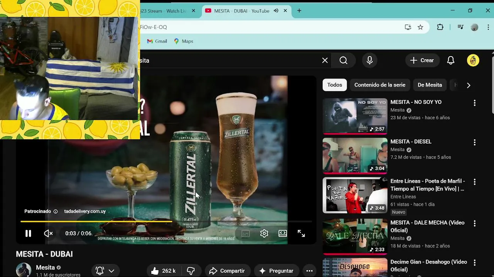This screenshot has height=277, width=494.
Task: Show more filter chips with the arrow
Action: [469, 85]
